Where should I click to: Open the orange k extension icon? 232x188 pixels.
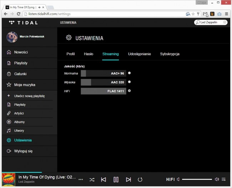pos(212,14)
